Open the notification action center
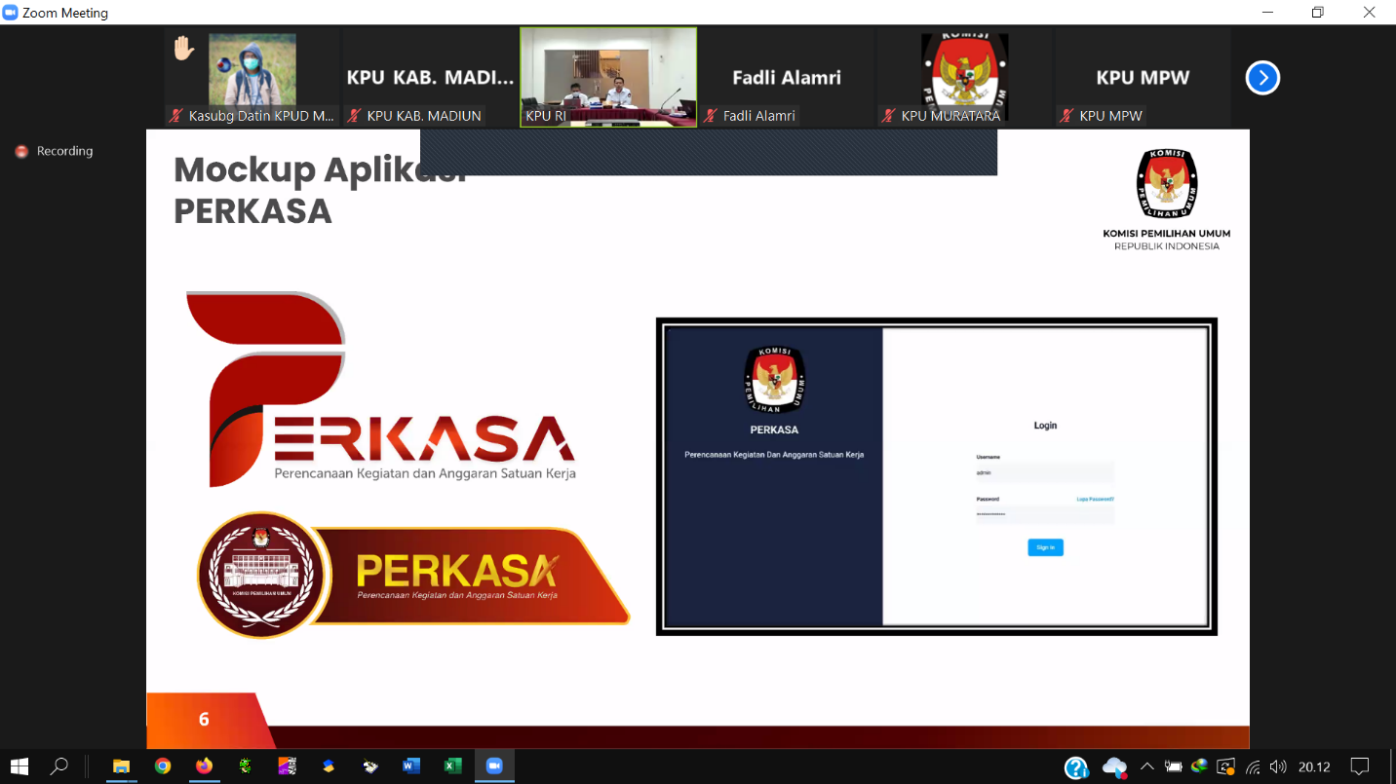This screenshot has height=784, width=1396. click(1360, 766)
